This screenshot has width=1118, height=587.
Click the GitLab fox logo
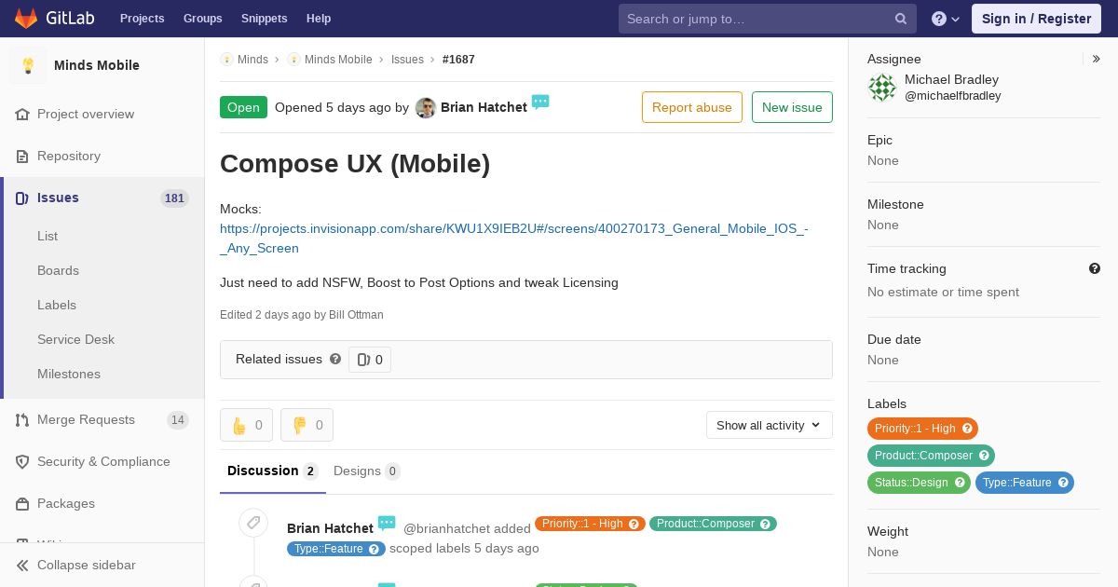(27, 19)
